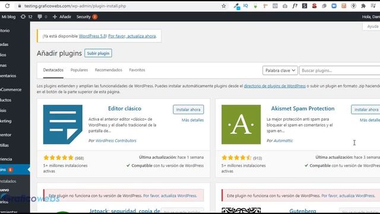Click Por favor, actualiza ahora link
The height and width of the screenshot is (214, 380).
click(x=132, y=36)
